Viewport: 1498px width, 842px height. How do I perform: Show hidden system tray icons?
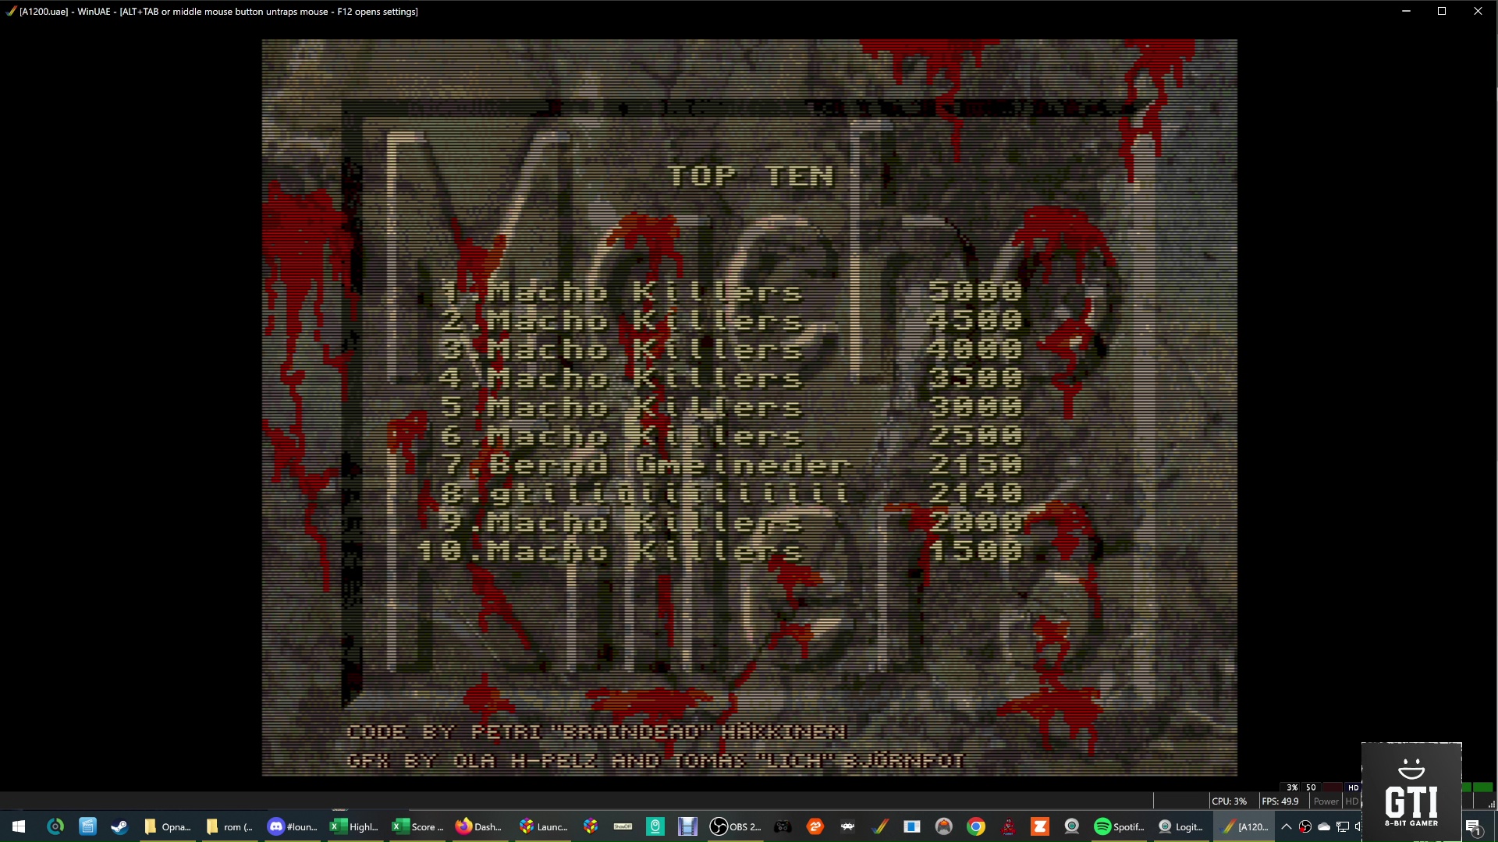[1287, 826]
